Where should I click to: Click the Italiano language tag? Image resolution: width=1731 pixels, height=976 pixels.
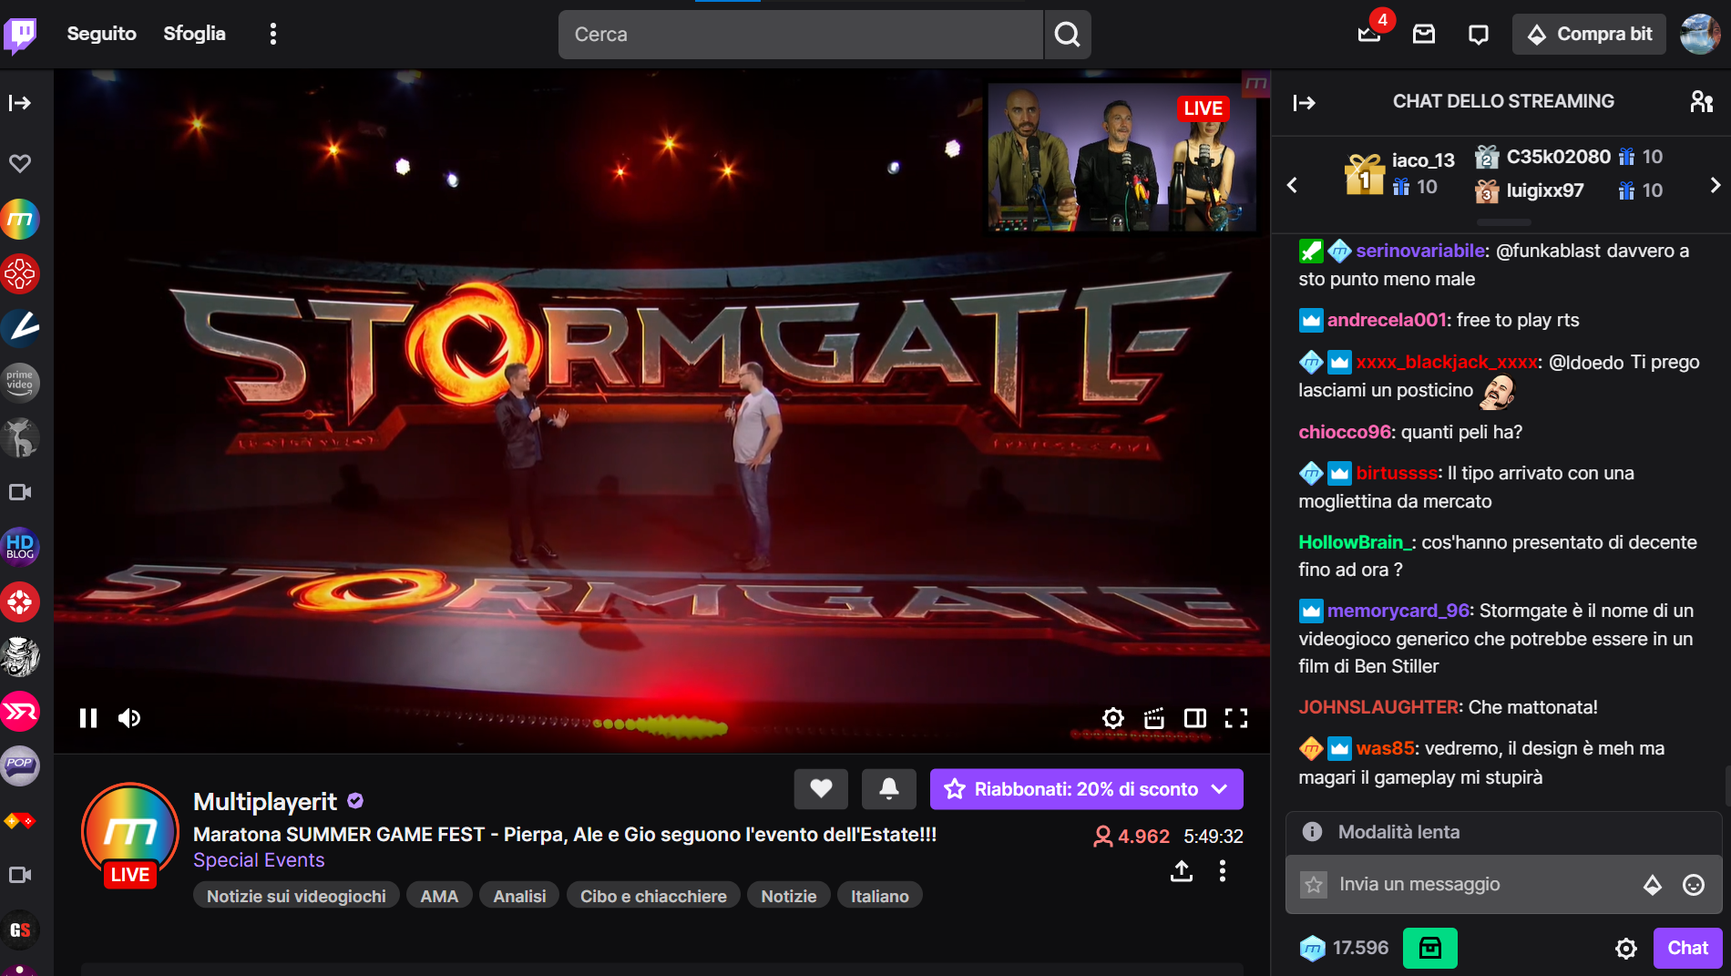point(879,896)
